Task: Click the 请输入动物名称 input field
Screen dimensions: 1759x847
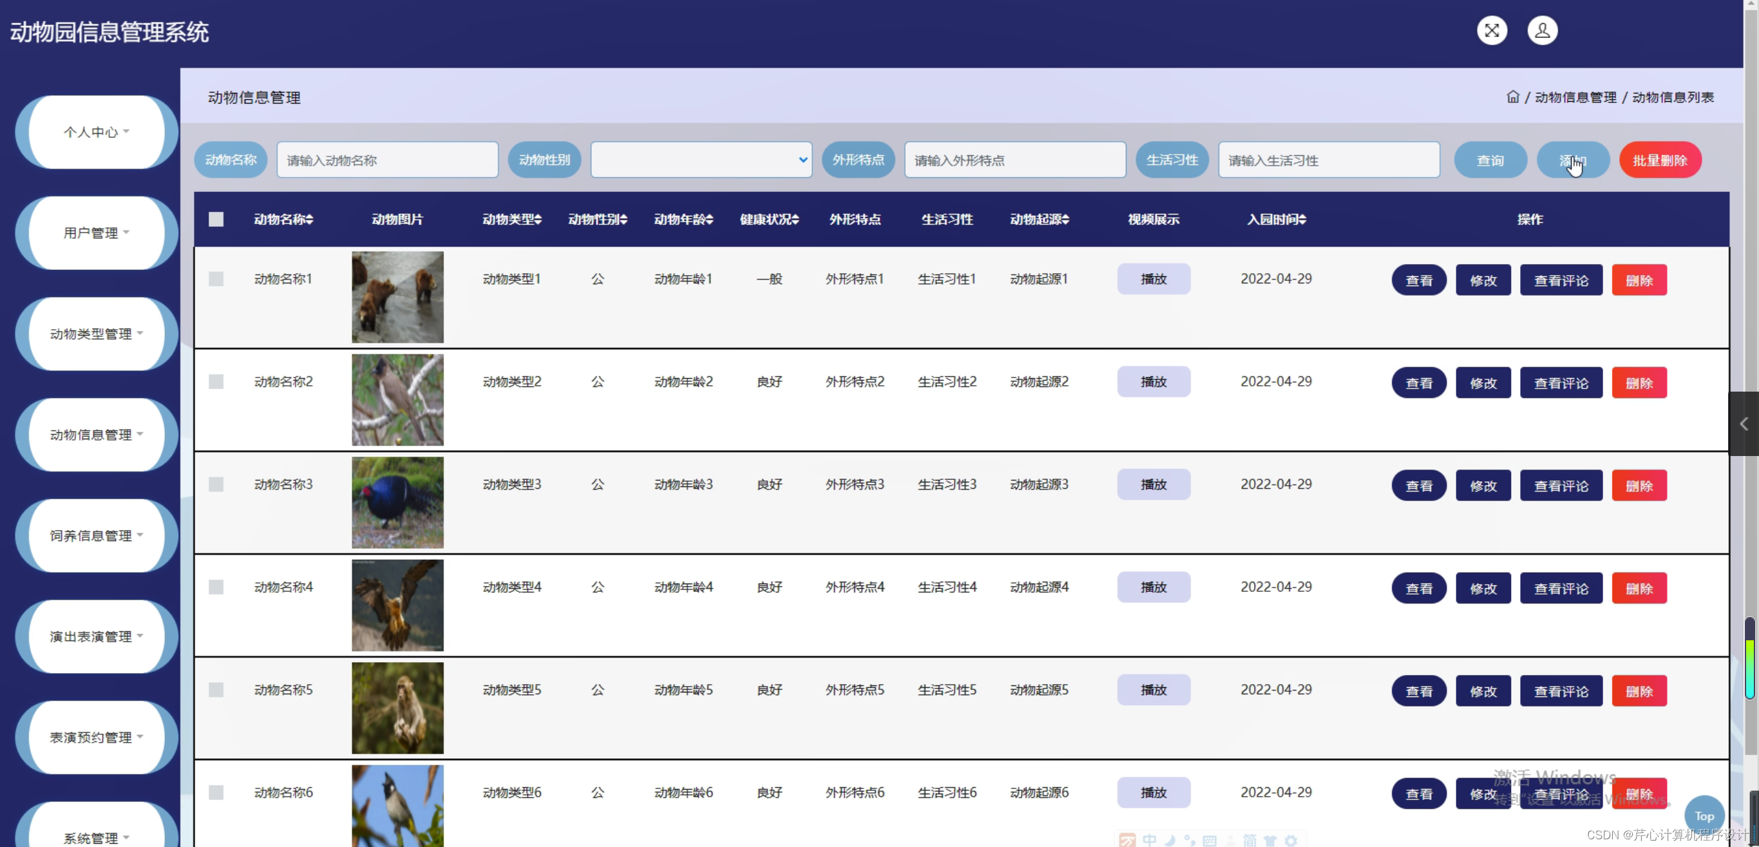Action: click(387, 159)
